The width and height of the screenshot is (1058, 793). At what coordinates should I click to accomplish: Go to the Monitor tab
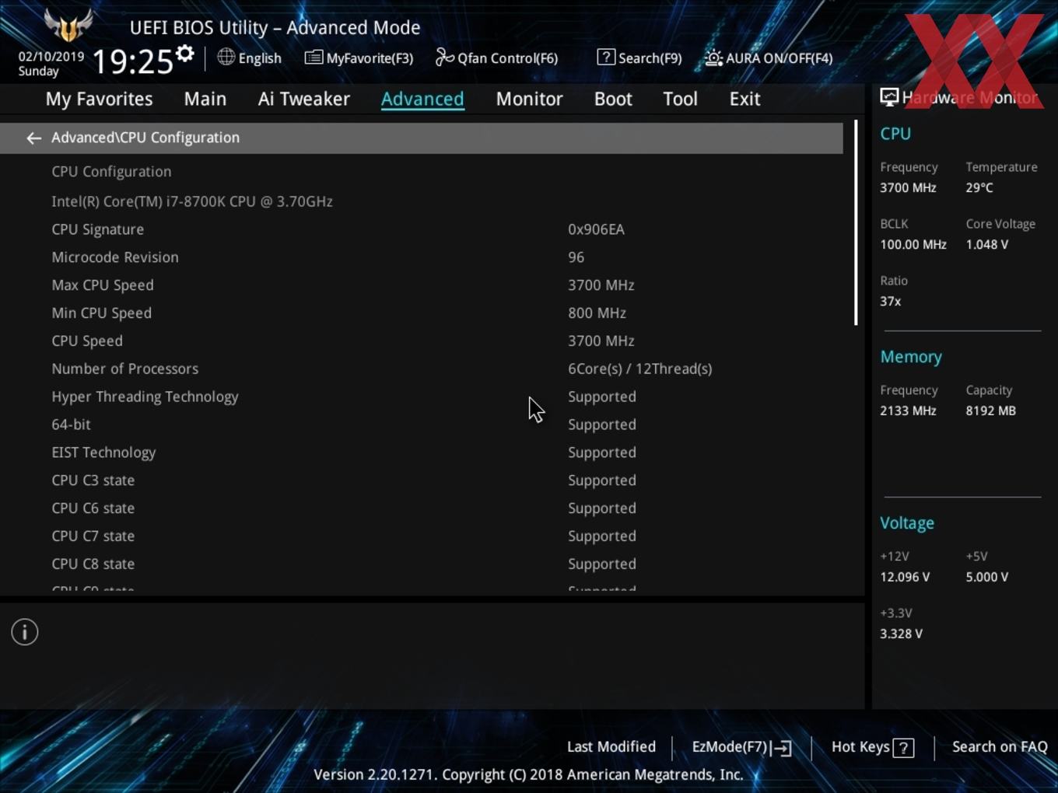529,99
